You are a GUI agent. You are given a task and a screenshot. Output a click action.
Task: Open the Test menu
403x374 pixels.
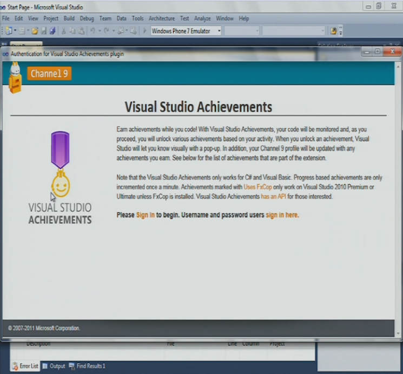tap(184, 18)
